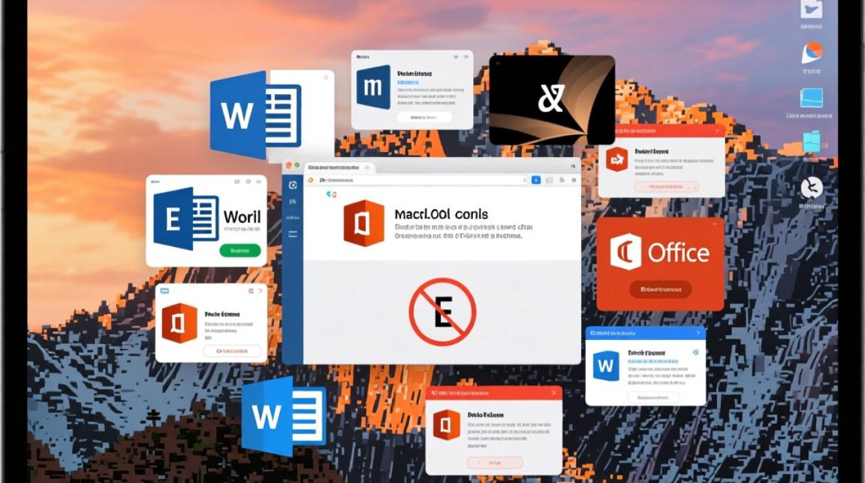Image resolution: width=865 pixels, height=483 pixels.
Task: Select the white Office logo on red card
Action: 626,252
